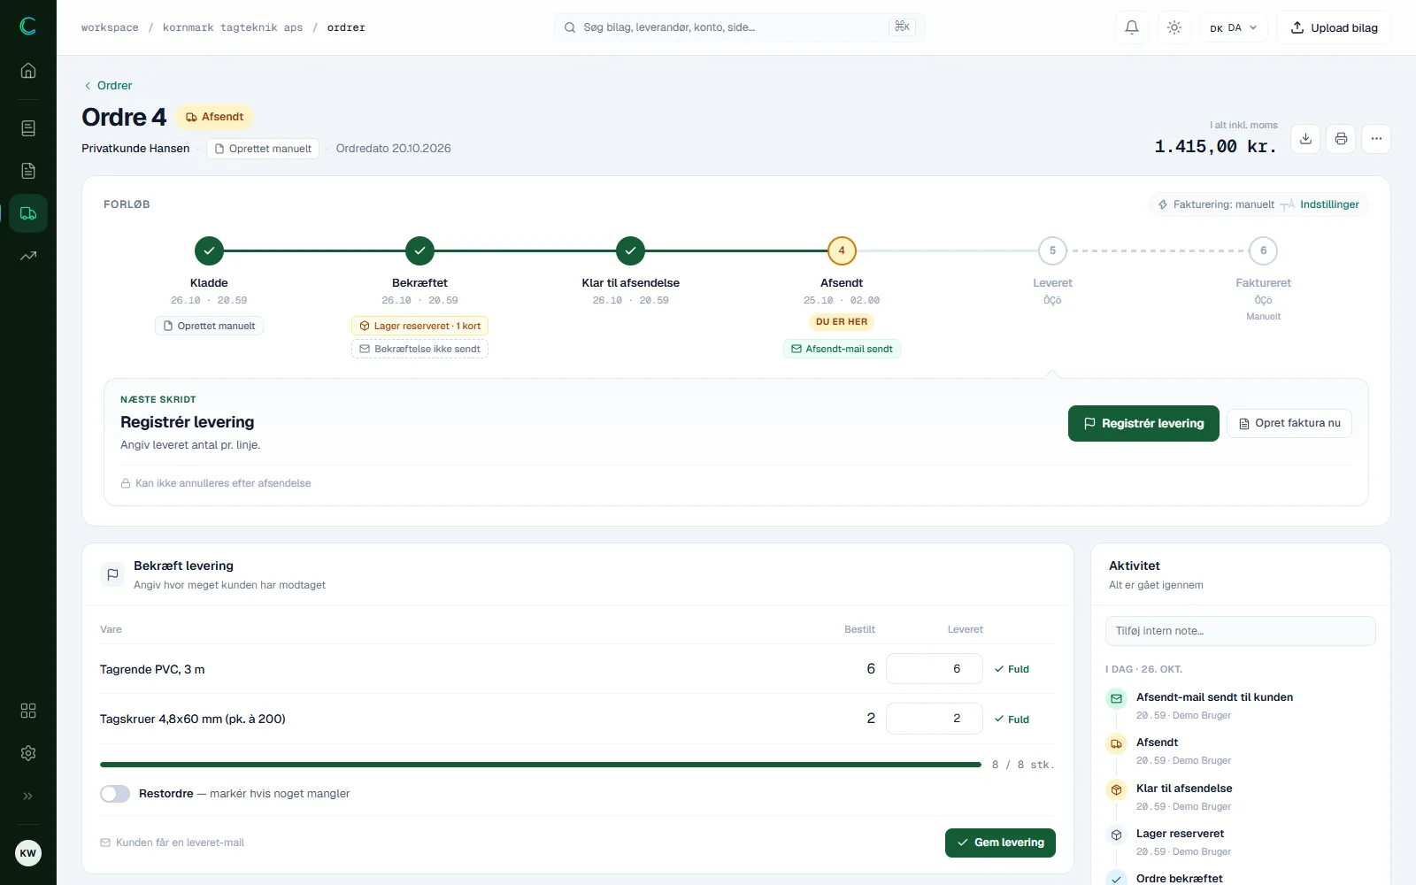Select the Kladde step circle

tap(209, 250)
